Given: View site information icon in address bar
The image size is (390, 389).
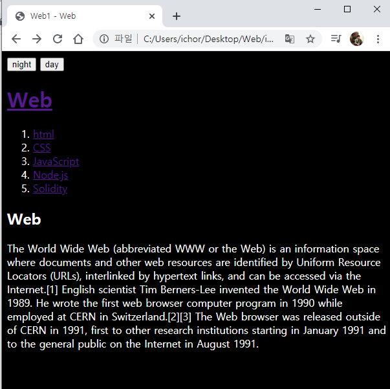Looking at the screenshot, I should [x=104, y=39].
